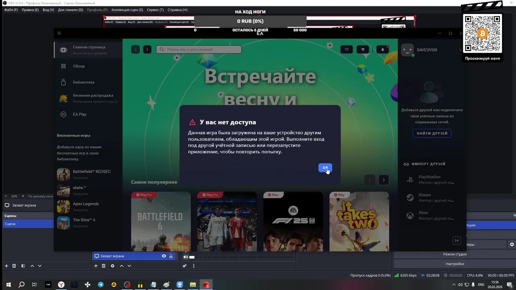The image size is (516, 290).
Task: Open the F1 25 game card
Action: [293, 222]
